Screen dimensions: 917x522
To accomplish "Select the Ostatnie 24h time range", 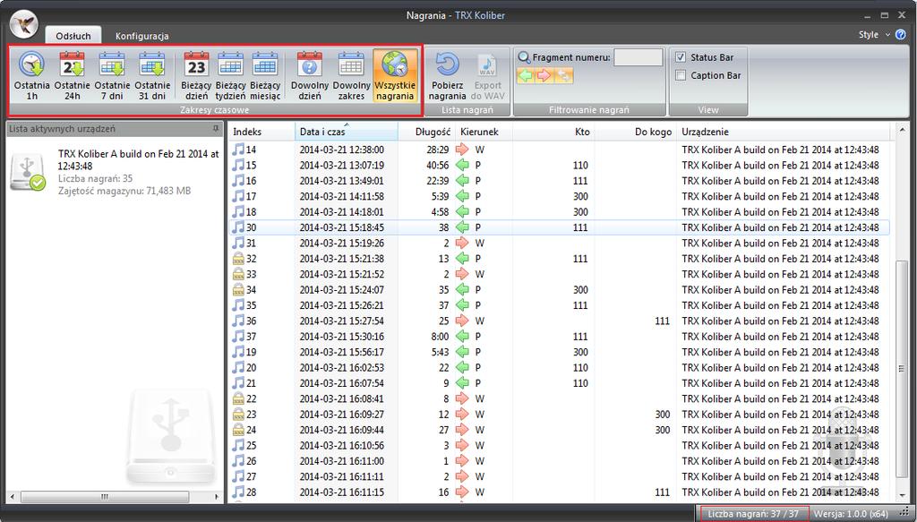I will [x=72, y=76].
